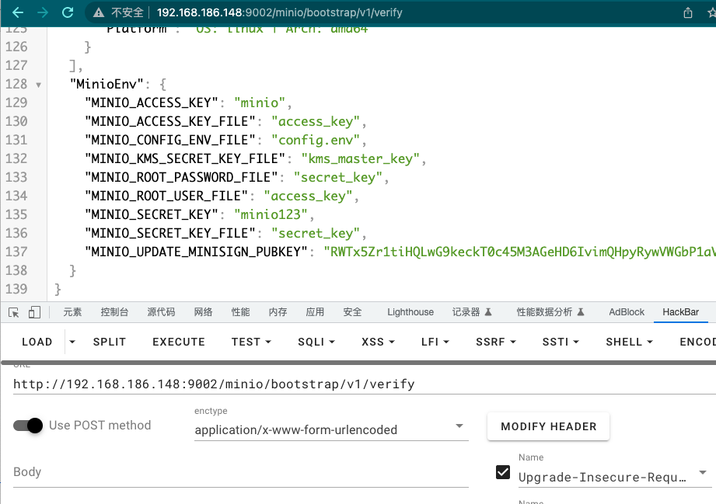716x504 pixels.
Task: Collapse the MinioEnv JSON node
Action: pyautogui.click(x=38, y=85)
